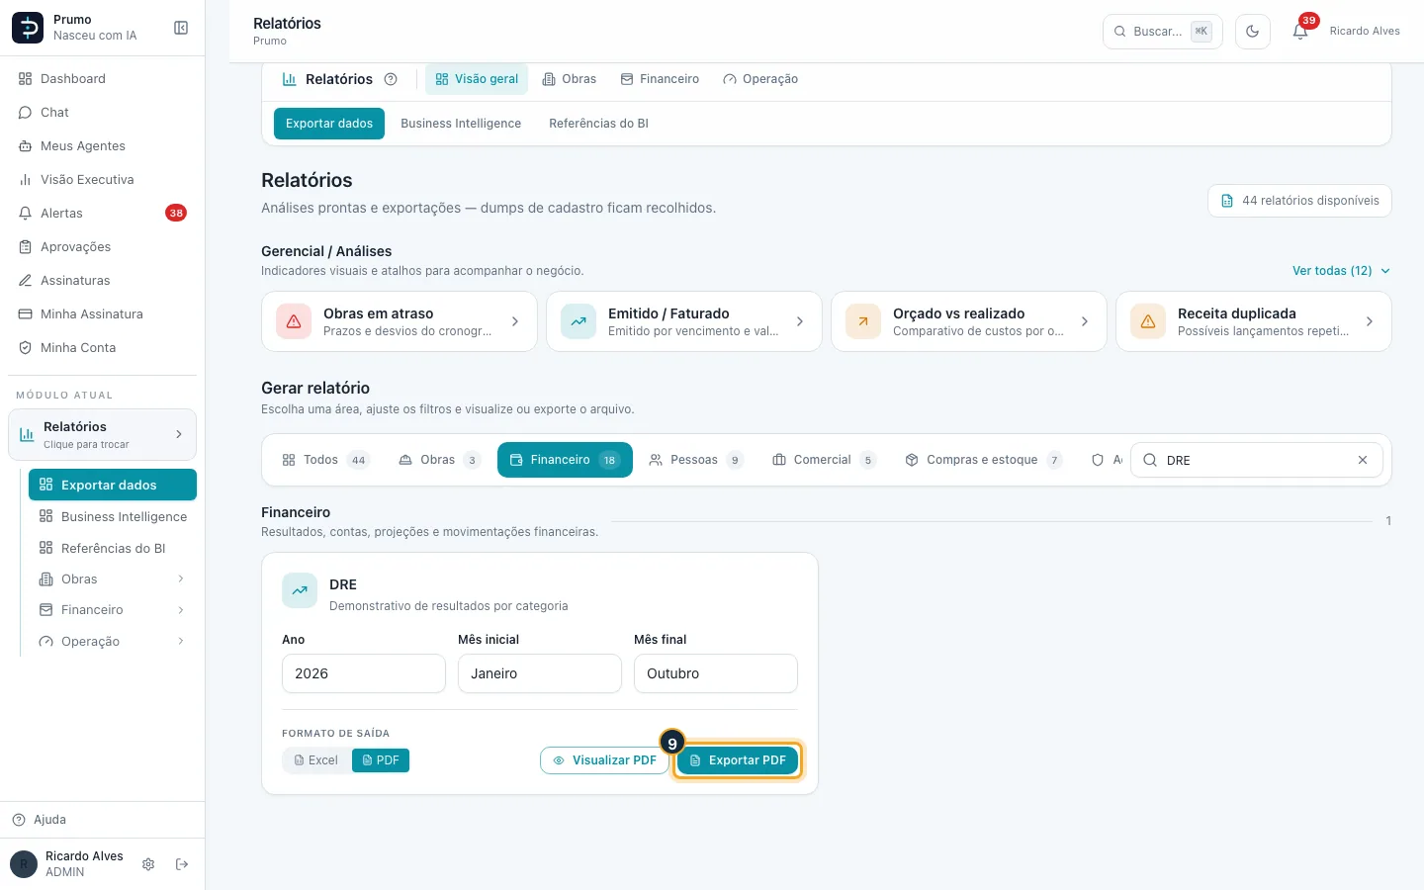Click the Exportar PDF button
This screenshot has height=890, width=1424.
tap(738, 760)
